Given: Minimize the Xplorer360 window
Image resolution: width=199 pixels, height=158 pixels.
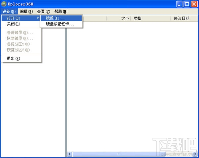Looking at the screenshot, I should (x=179, y=4).
